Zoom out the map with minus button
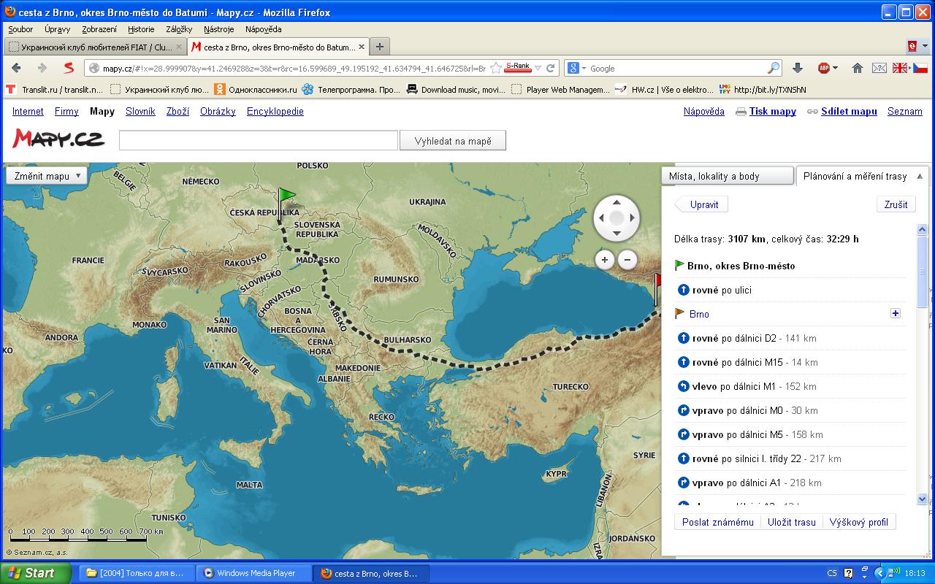935x584 pixels. (627, 260)
